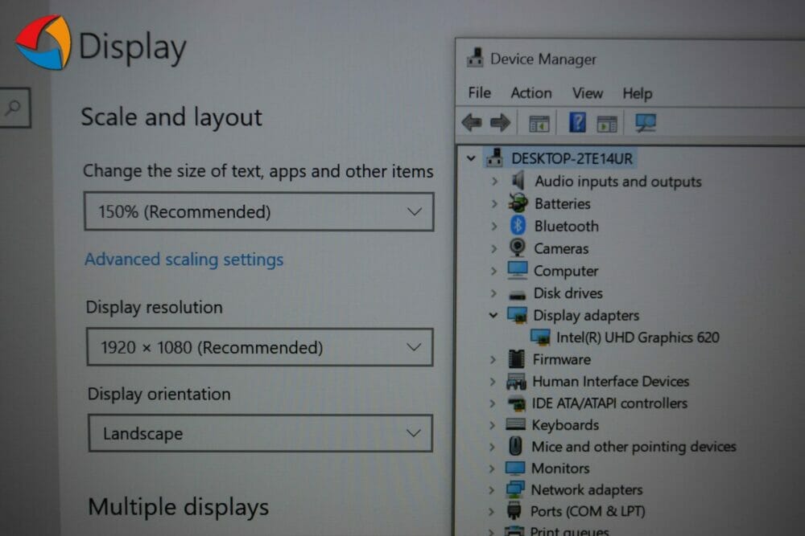Screen dimensions: 805x536
Task: Select the Network adapters label
Action: click(x=586, y=490)
